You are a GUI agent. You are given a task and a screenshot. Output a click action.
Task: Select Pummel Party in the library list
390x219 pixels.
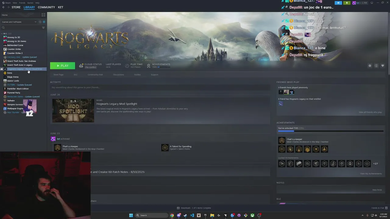pyautogui.click(x=14, y=93)
